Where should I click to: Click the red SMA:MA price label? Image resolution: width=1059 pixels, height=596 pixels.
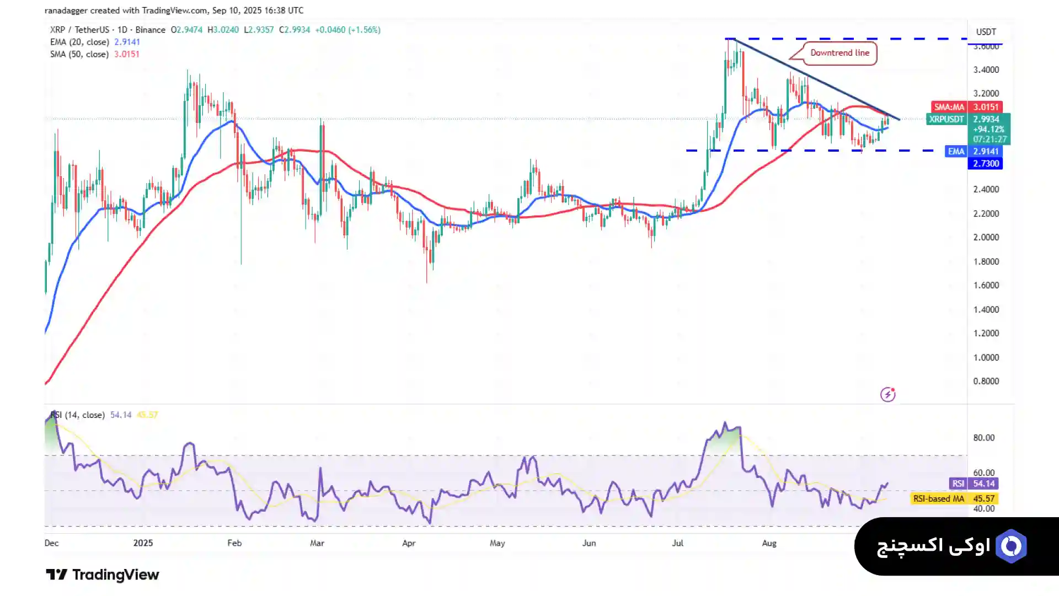point(949,107)
